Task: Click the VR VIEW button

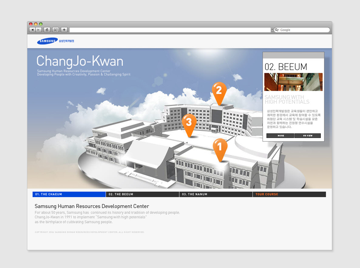Action: click(308, 136)
